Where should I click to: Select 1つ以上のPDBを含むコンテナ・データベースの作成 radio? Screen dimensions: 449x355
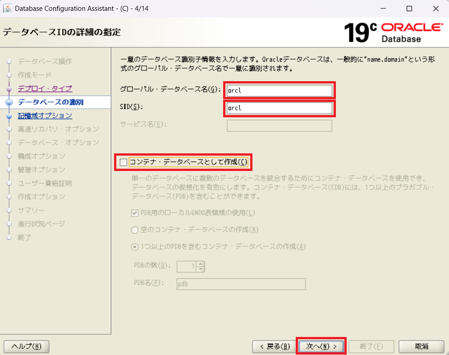tap(134, 247)
